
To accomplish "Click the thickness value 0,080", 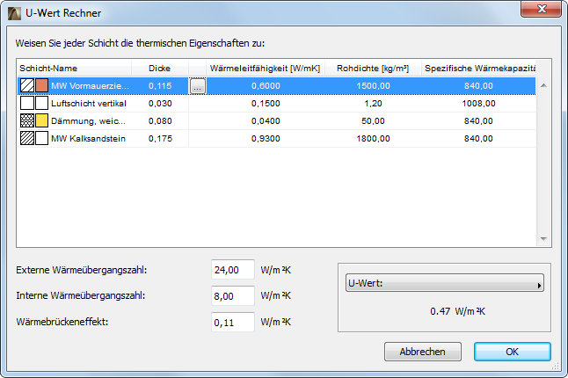I will click(x=160, y=121).
